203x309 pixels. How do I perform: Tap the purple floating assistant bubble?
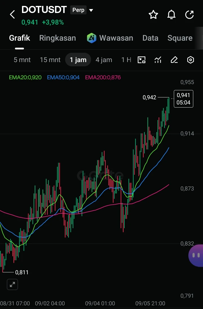196,256
